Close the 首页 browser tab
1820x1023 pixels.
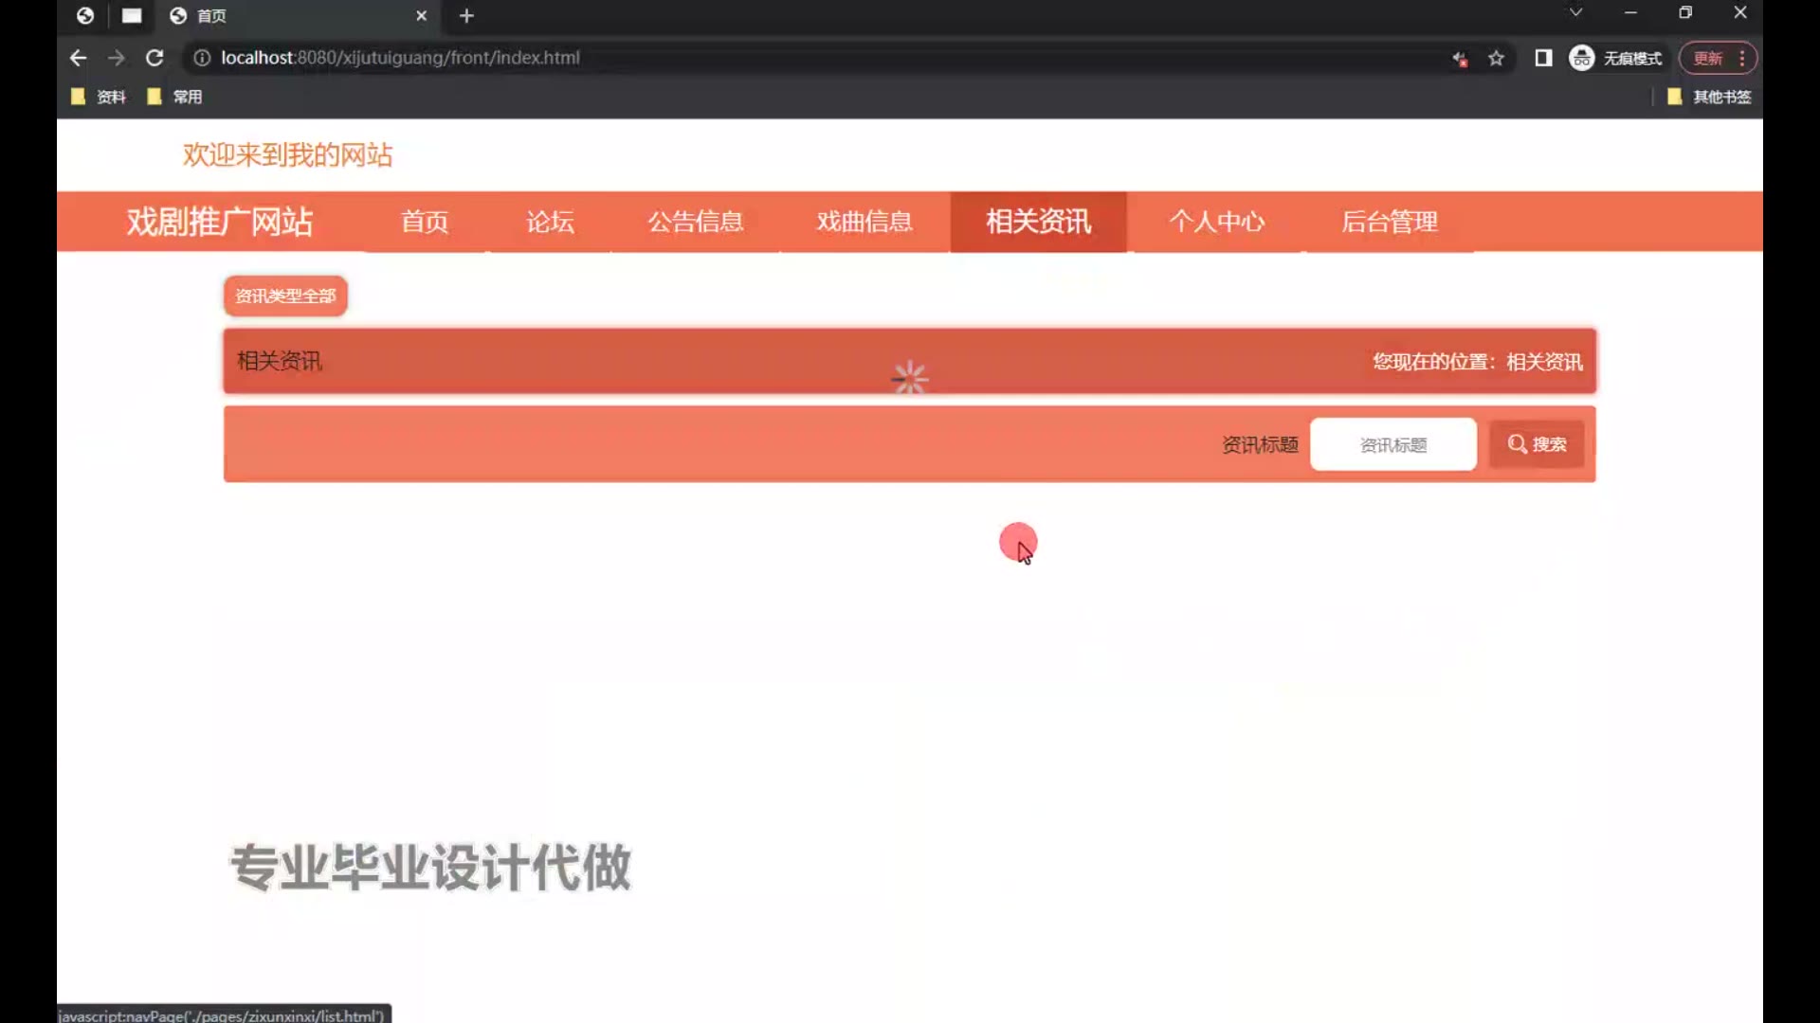click(x=422, y=16)
